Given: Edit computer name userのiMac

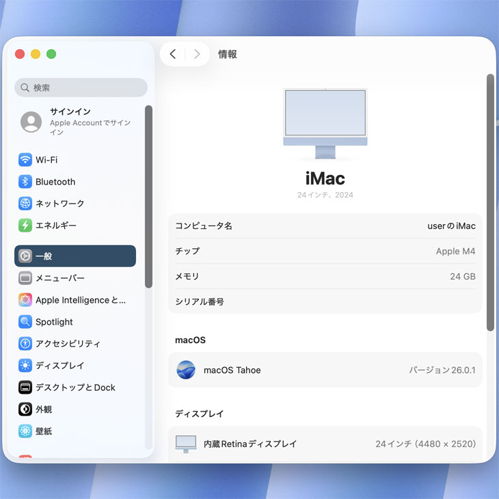Looking at the screenshot, I should click(x=451, y=226).
